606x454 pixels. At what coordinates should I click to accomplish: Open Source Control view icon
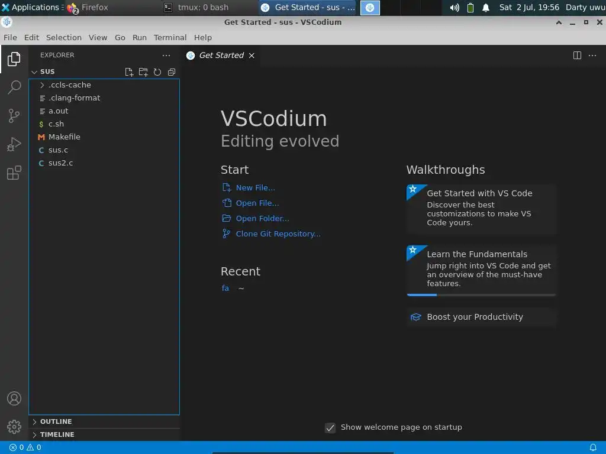point(14,116)
